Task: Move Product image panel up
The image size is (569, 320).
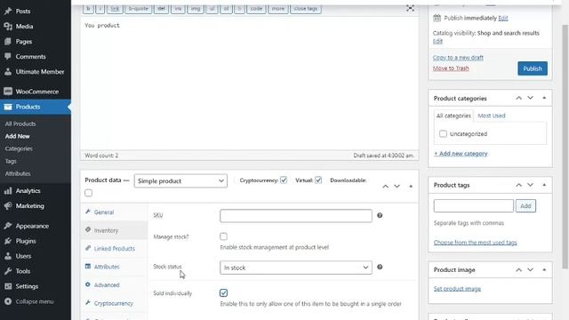Action: click(519, 270)
